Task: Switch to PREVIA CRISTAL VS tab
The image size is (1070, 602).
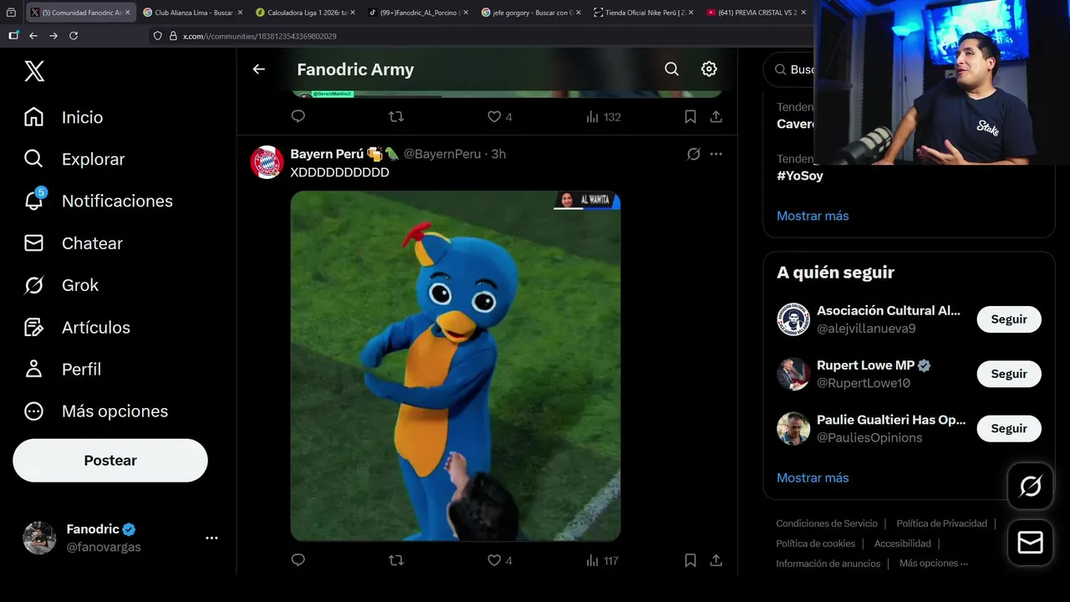Action: (757, 13)
